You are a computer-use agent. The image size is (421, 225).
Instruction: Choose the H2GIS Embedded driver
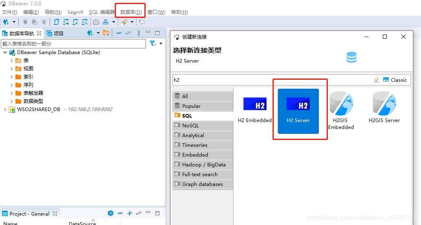[x=341, y=111]
